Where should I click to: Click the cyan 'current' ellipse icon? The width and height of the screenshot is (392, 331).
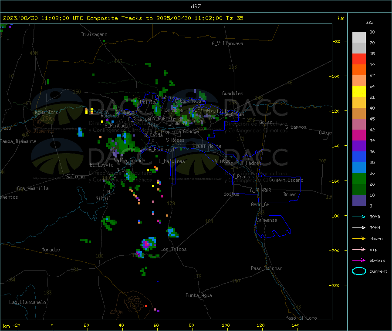click(359, 271)
